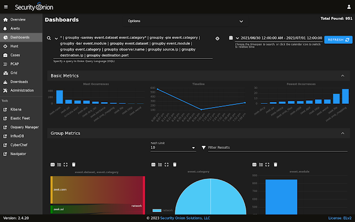Screen dimensions: 355x222
Task: Show table view for event.module group
Action: (256, 164)
